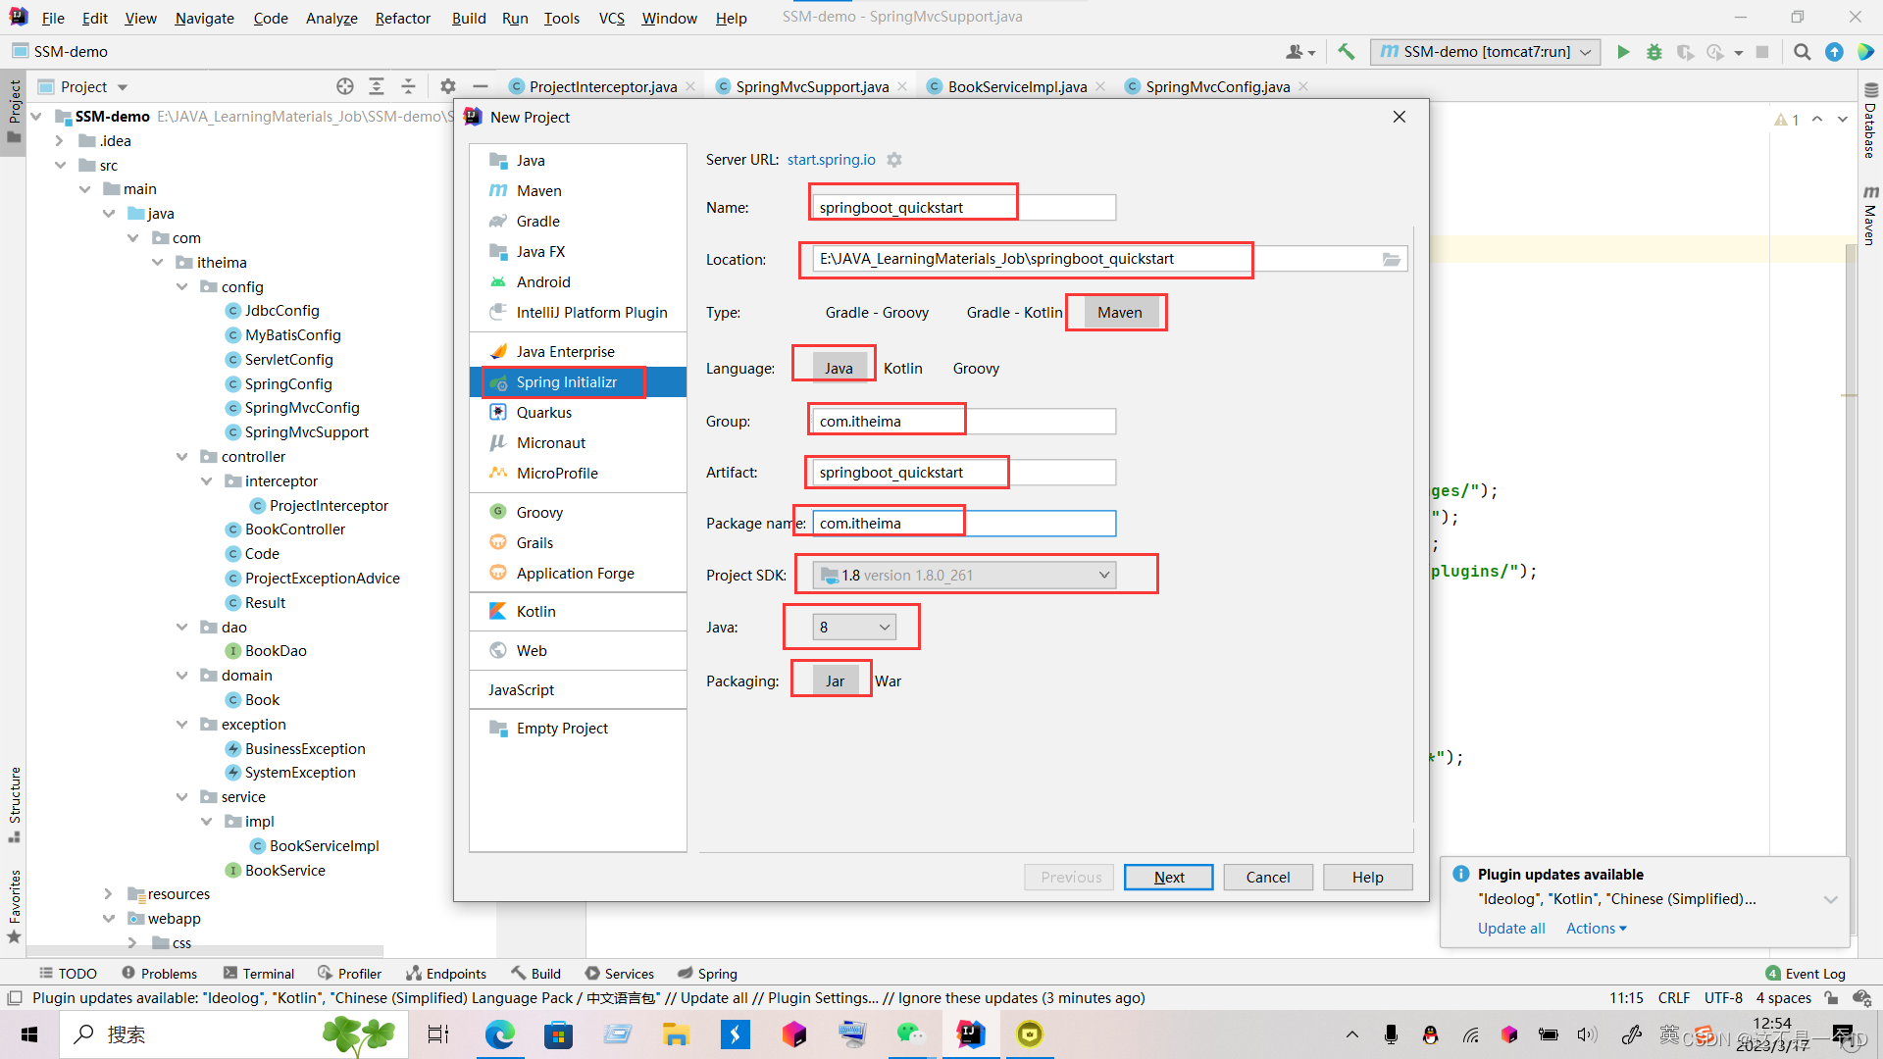Viewport: 1883px width, 1059px height.
Task: Click the Help button in dialog
Action: [x=1367, y=878]
